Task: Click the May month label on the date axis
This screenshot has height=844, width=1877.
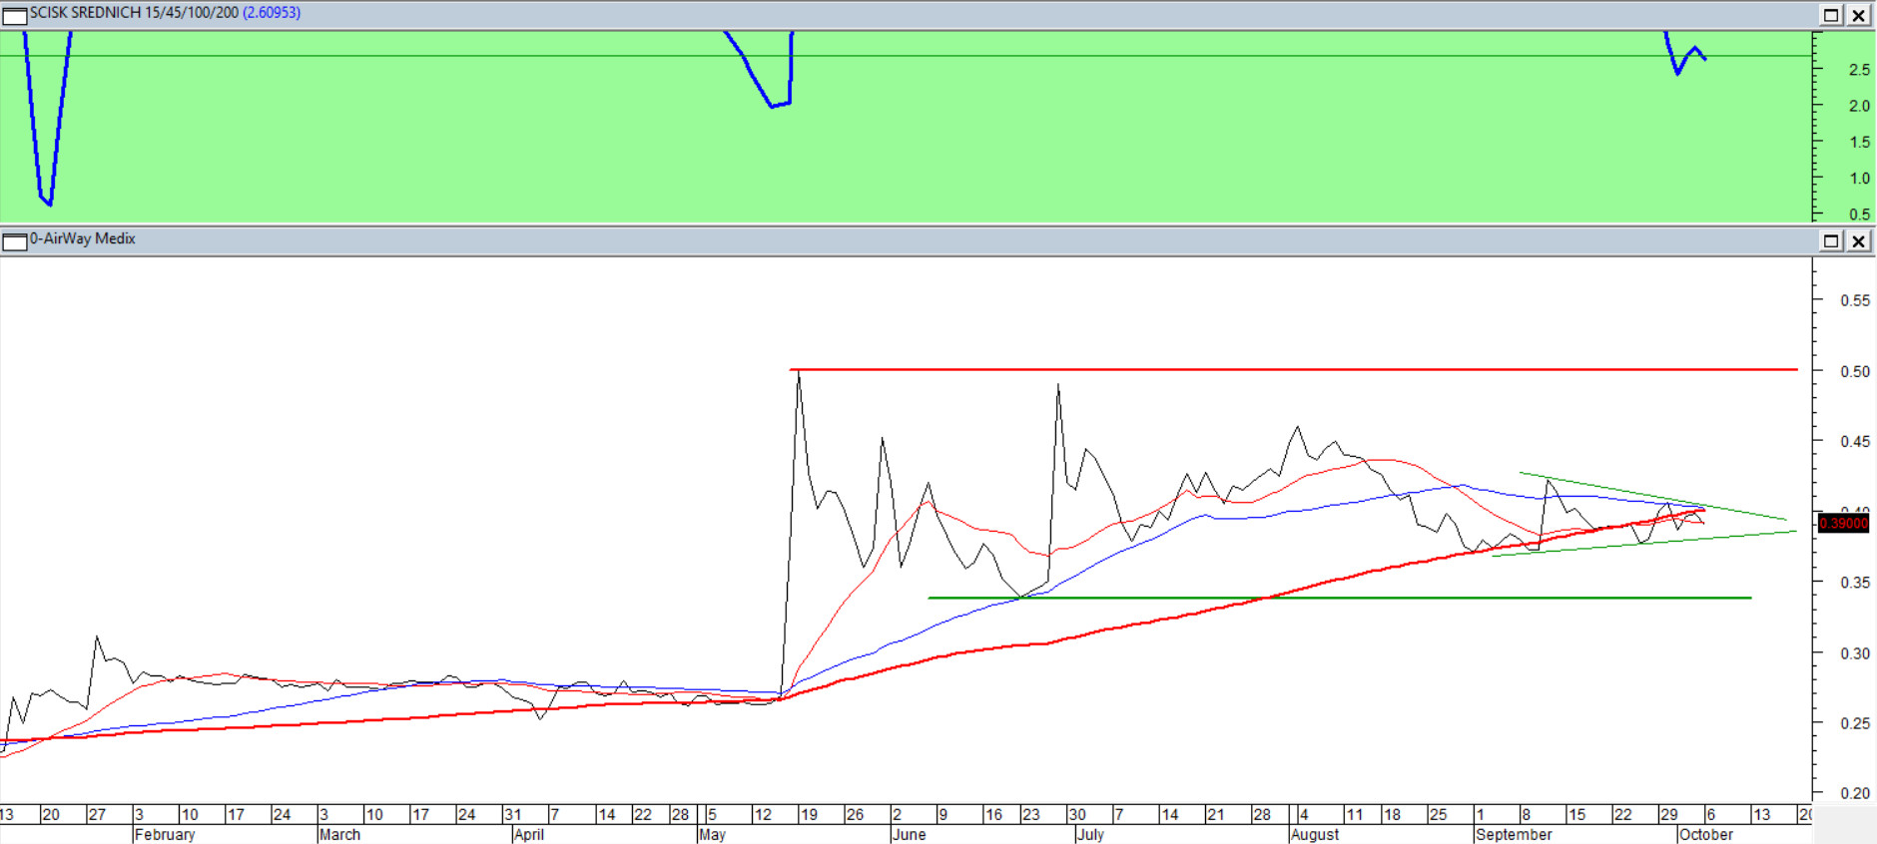Action: point(712,835)
